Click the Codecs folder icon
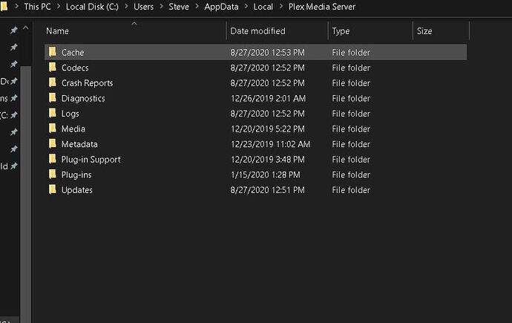This screenshot has height=323, width=512. click(53, 68)
